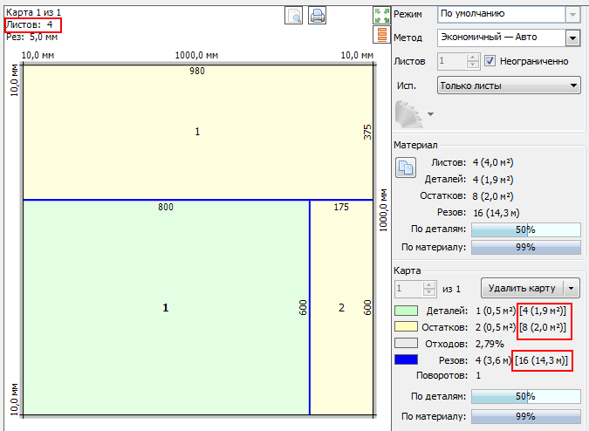Screen dimensions: 589x431
Task: Click the Резов 16 (14,3 м) in Материал
Action: tap(497, 213)
